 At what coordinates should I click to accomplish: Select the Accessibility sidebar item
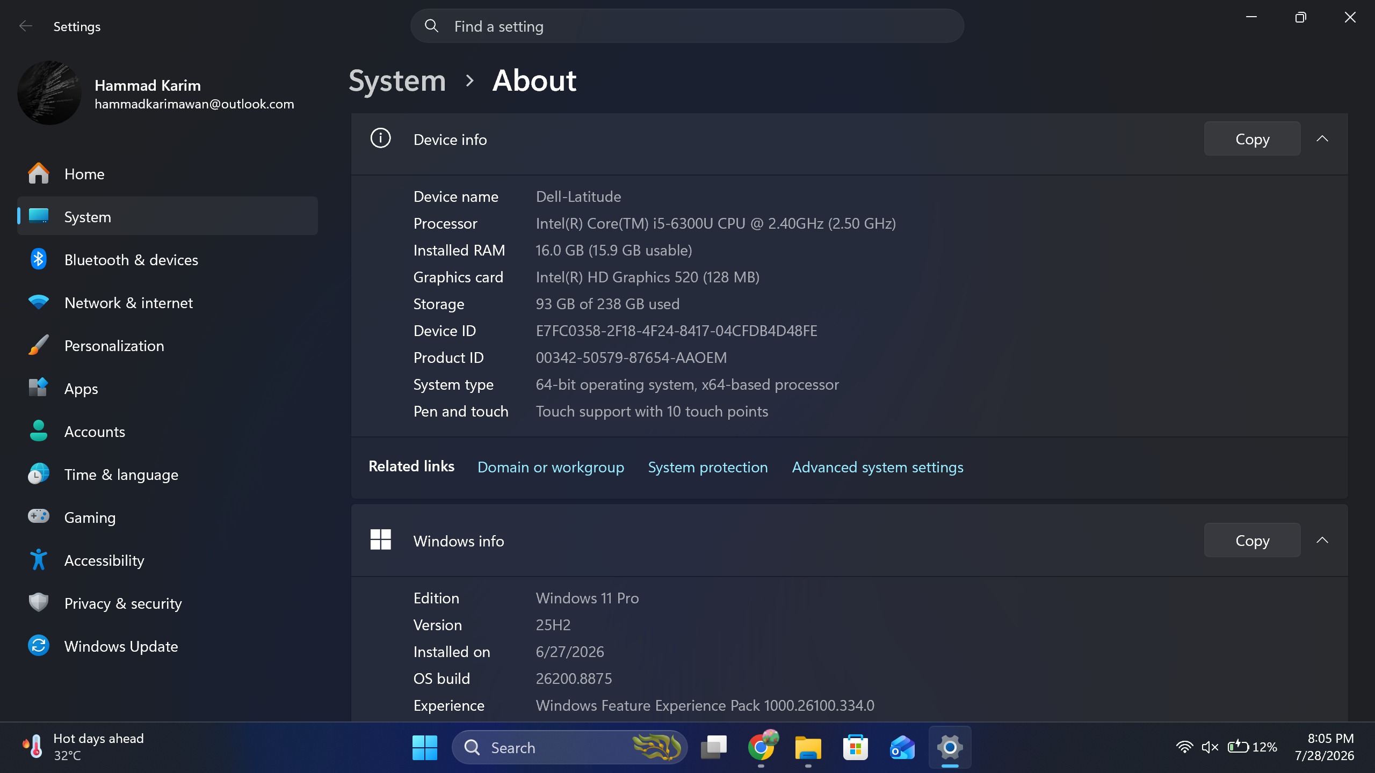pos(168,560)
